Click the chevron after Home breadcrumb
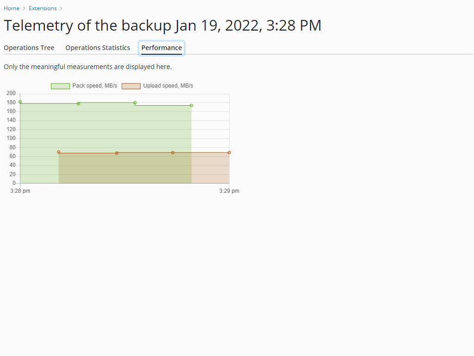 coord(23,8)
